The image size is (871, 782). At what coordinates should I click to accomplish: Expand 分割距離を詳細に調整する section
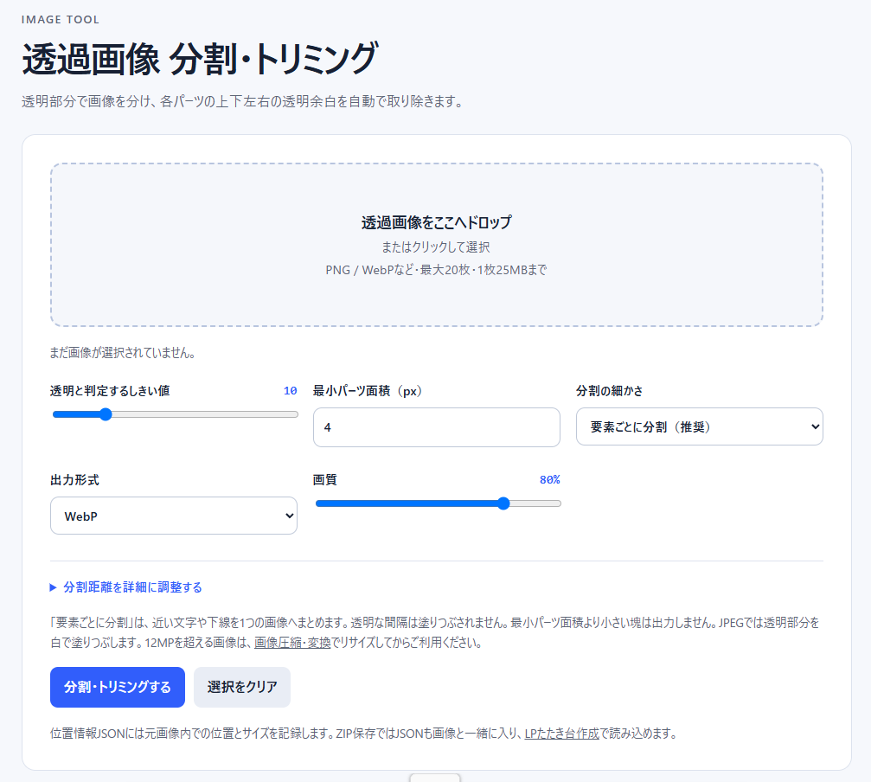[126, 587]
